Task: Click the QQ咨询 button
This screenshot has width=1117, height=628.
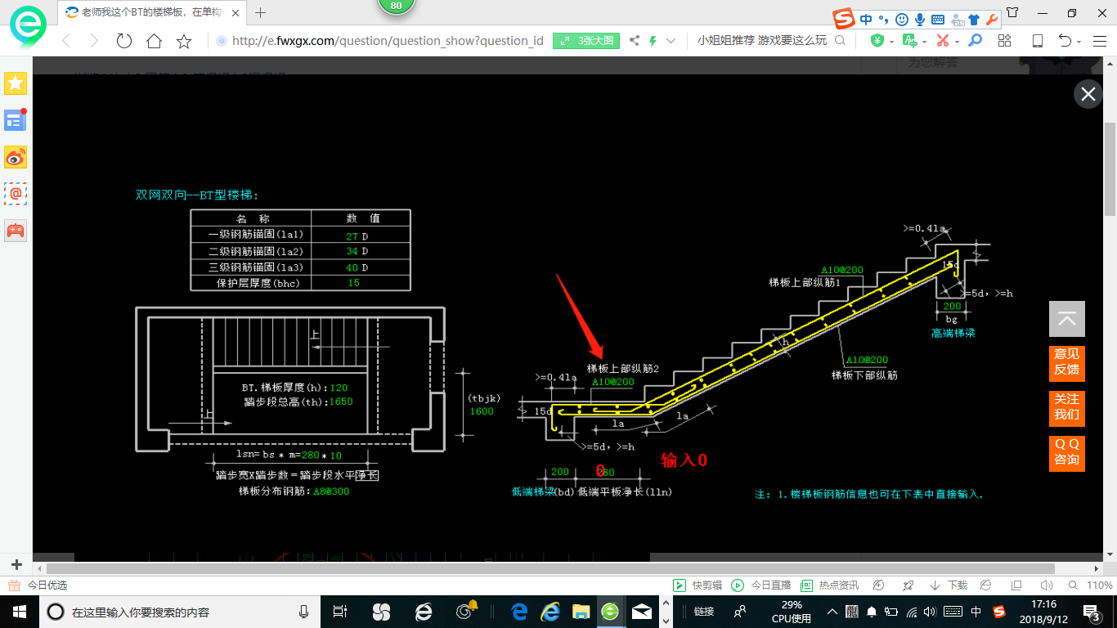Action: pos(1067,454)
